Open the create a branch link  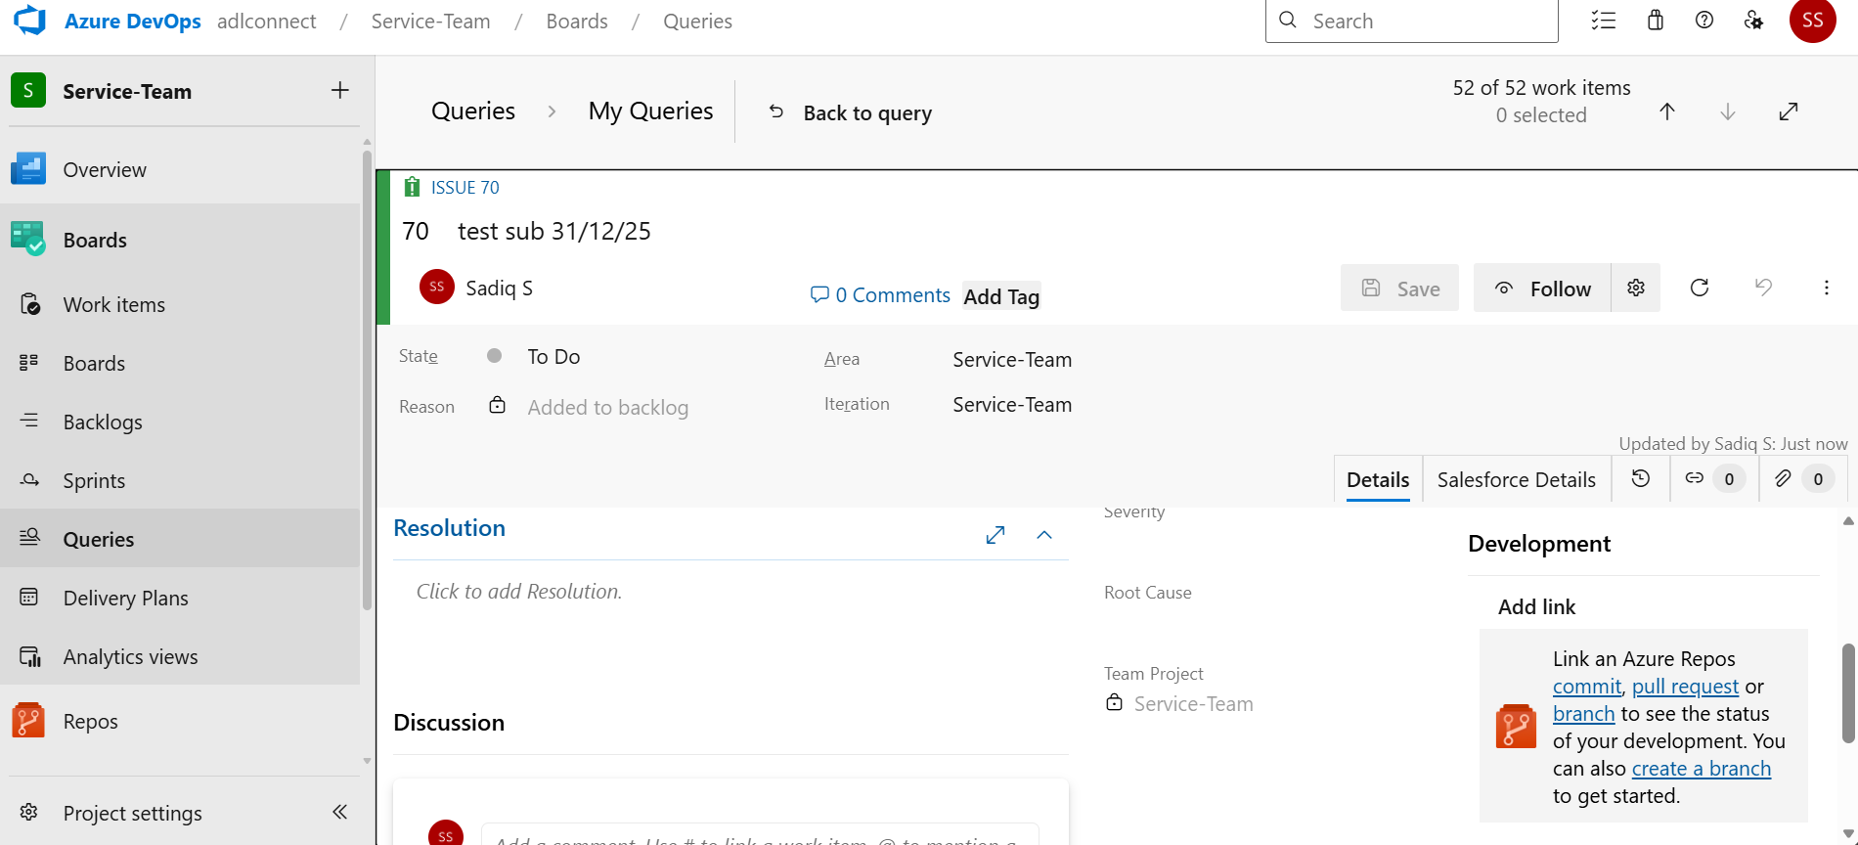(1702, 769)
